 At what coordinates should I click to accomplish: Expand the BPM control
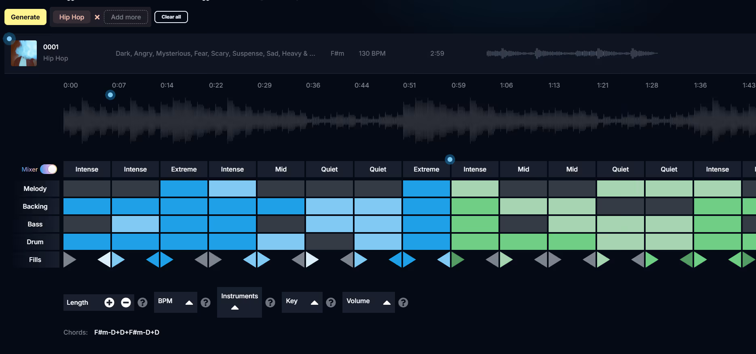189,302
